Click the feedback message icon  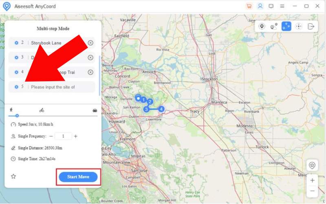pyautogui.click(x=271, y=6)
